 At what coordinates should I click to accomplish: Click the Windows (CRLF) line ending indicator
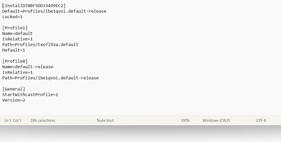[216, 121]
